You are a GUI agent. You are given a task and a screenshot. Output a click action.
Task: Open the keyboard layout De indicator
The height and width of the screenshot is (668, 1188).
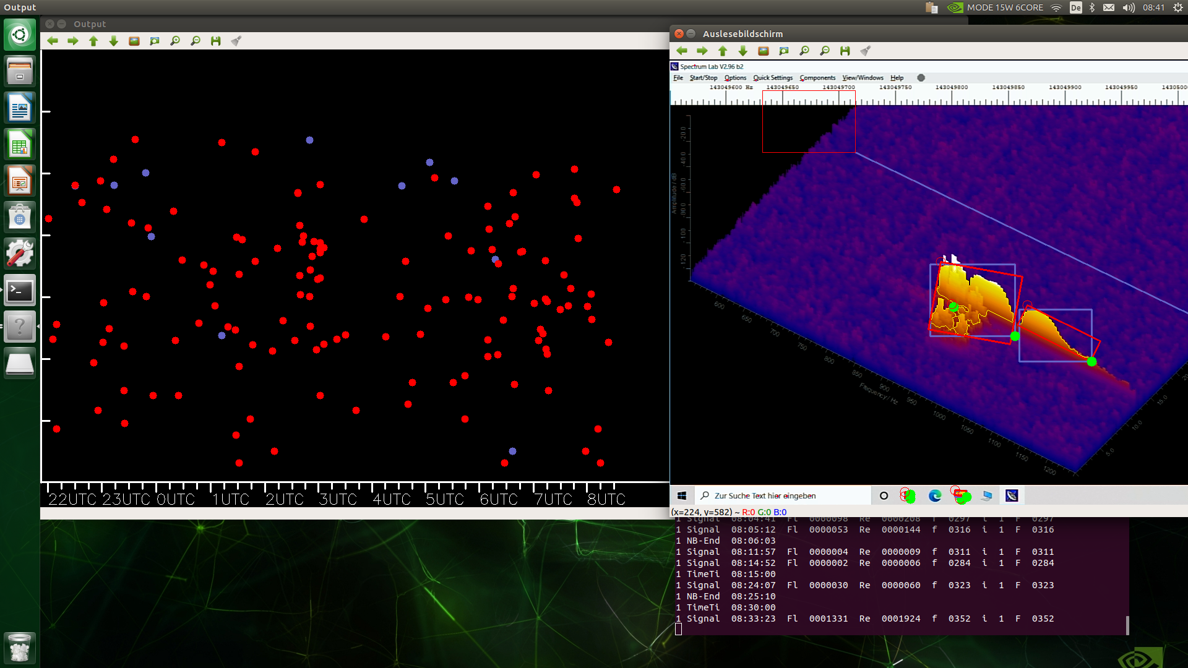click(1076, 7)
